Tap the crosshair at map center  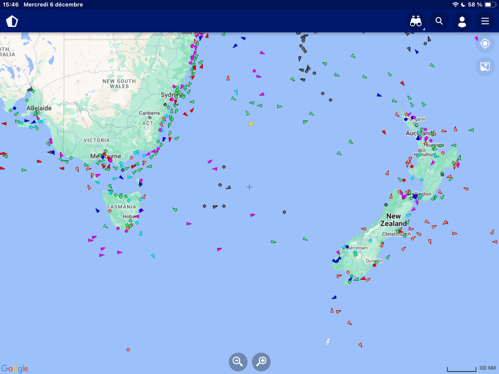coord(249,187)
